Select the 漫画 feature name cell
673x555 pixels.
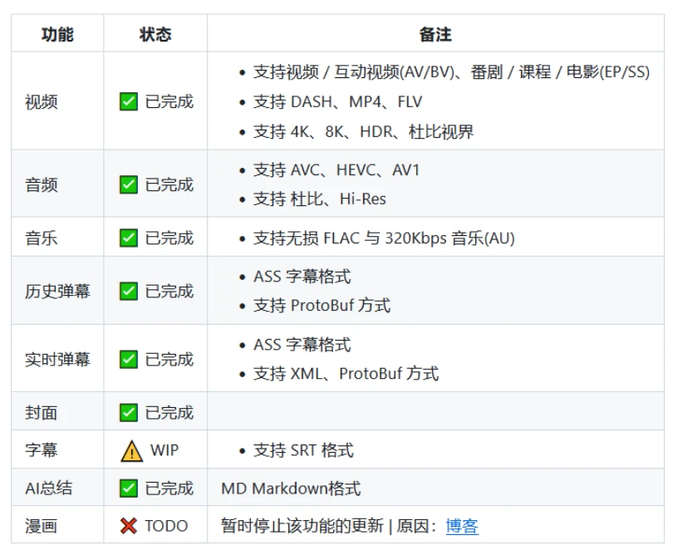click(x=42, y=526)
